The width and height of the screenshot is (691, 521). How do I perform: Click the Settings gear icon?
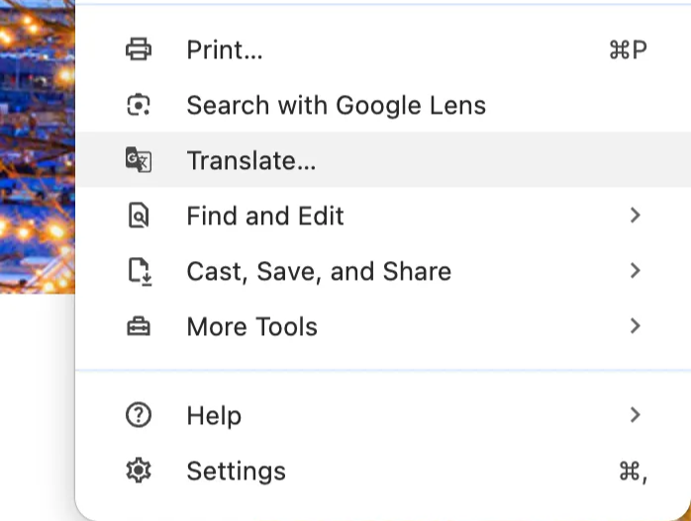(139, 471)
